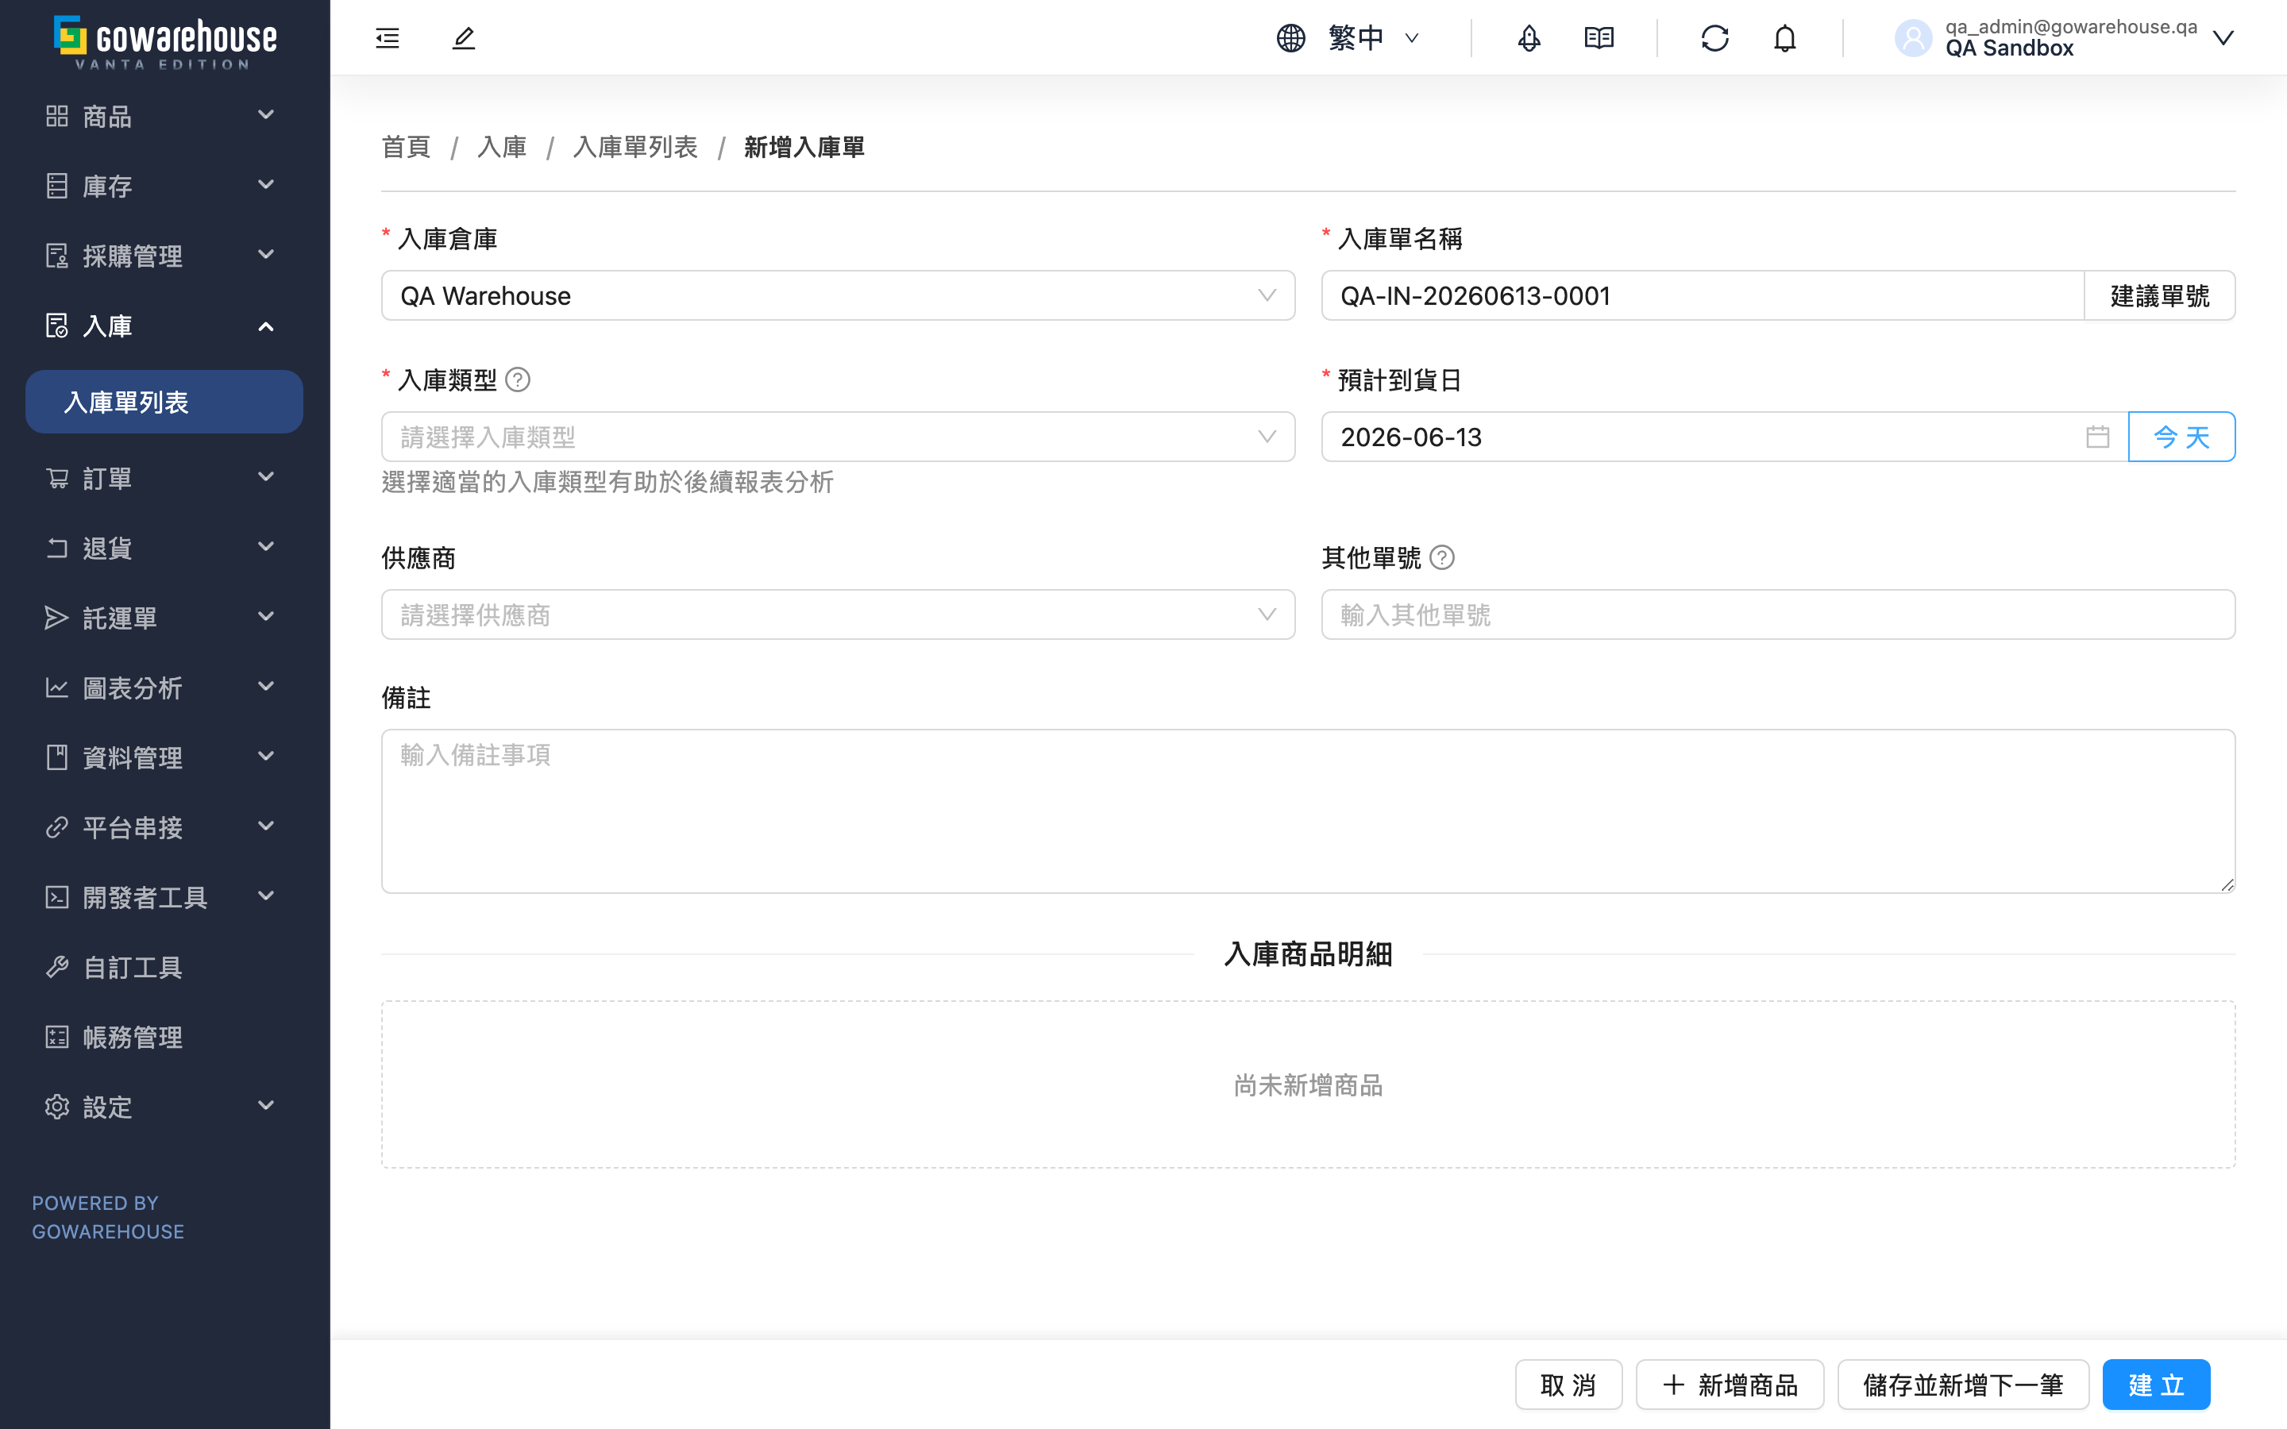Expand the 退貨 menu chevron
Image resolution: width=2287 pixels, height=1429 pixels.
[x=267, y=547]
